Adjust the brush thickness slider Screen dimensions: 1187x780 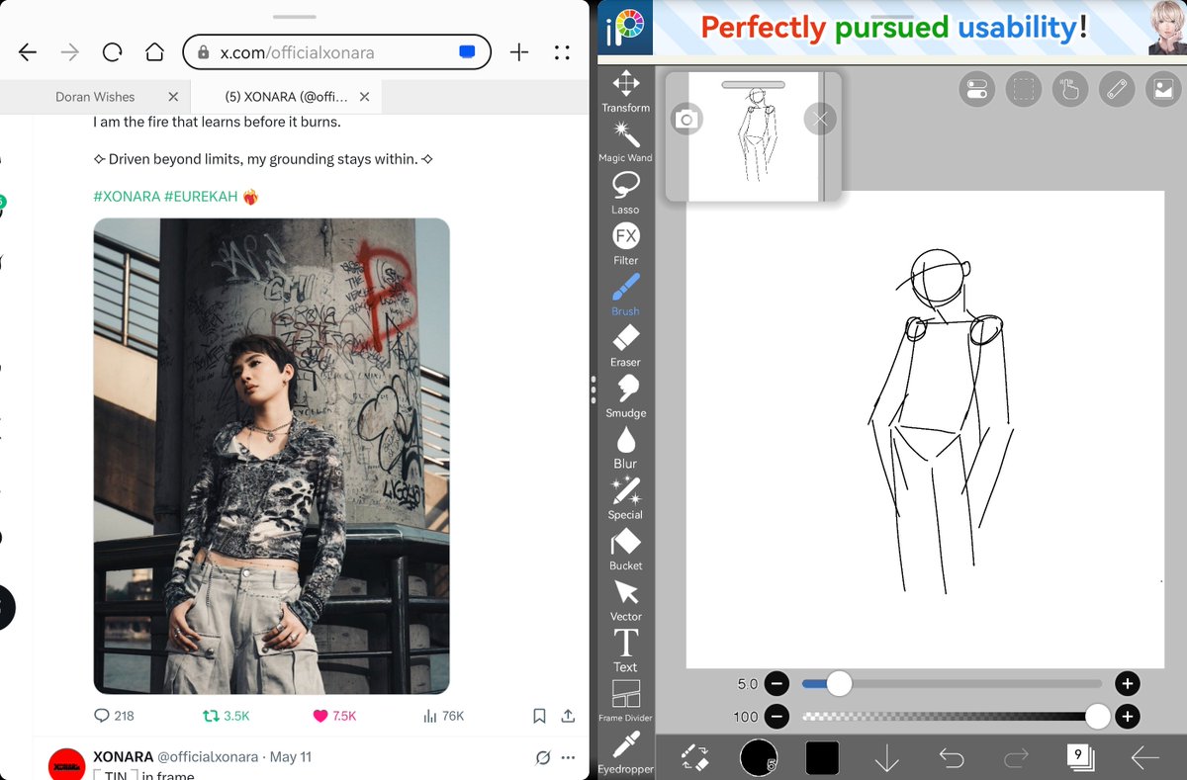tap(952, 683)
